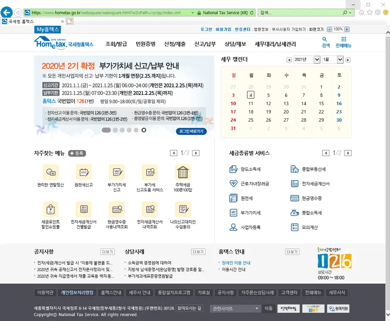Viewport: 390px width, 321px height.
Task: Click the 근로·자녀장려금 heart icon
Action: 233,184
